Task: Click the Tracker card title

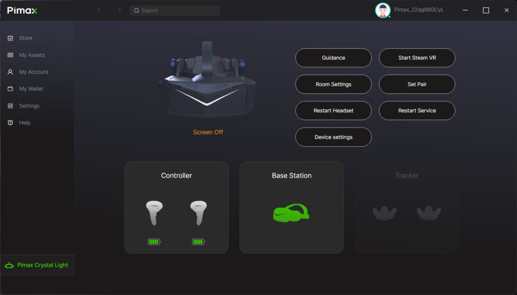Action: (x=407, y=175)
